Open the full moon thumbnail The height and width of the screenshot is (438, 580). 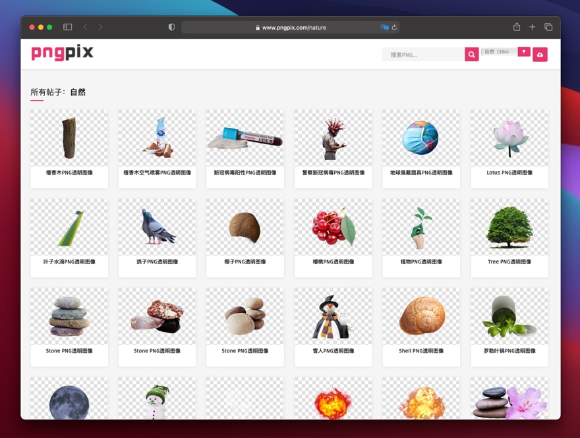pyautogui.click(x=69, y=399)
